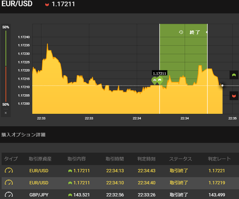Click the right green trade entry marker on the chart
Viewport: 239px width, 199px height.
[x=160, y=80]
